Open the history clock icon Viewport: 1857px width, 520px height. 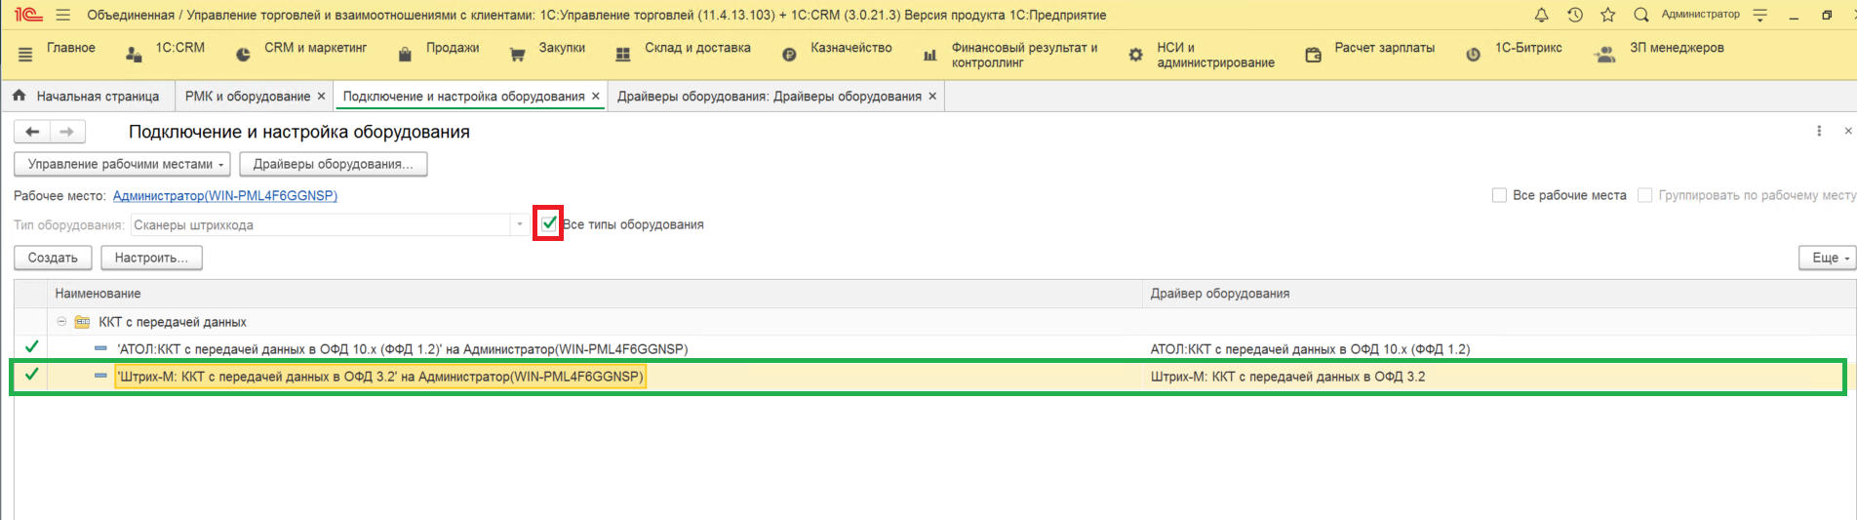1574,15
